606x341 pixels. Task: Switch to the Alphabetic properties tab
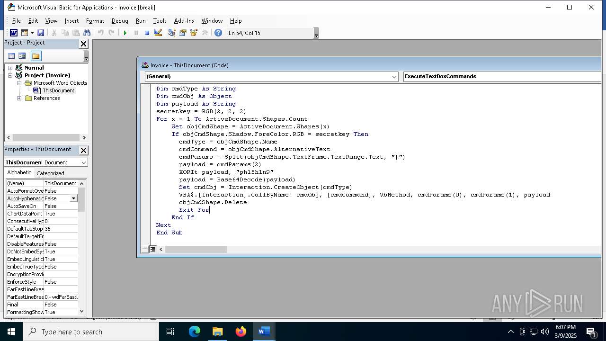coord(19,173)
